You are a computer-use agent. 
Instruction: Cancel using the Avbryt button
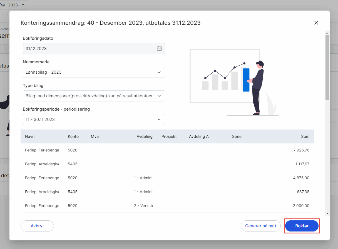coord(37,226)
